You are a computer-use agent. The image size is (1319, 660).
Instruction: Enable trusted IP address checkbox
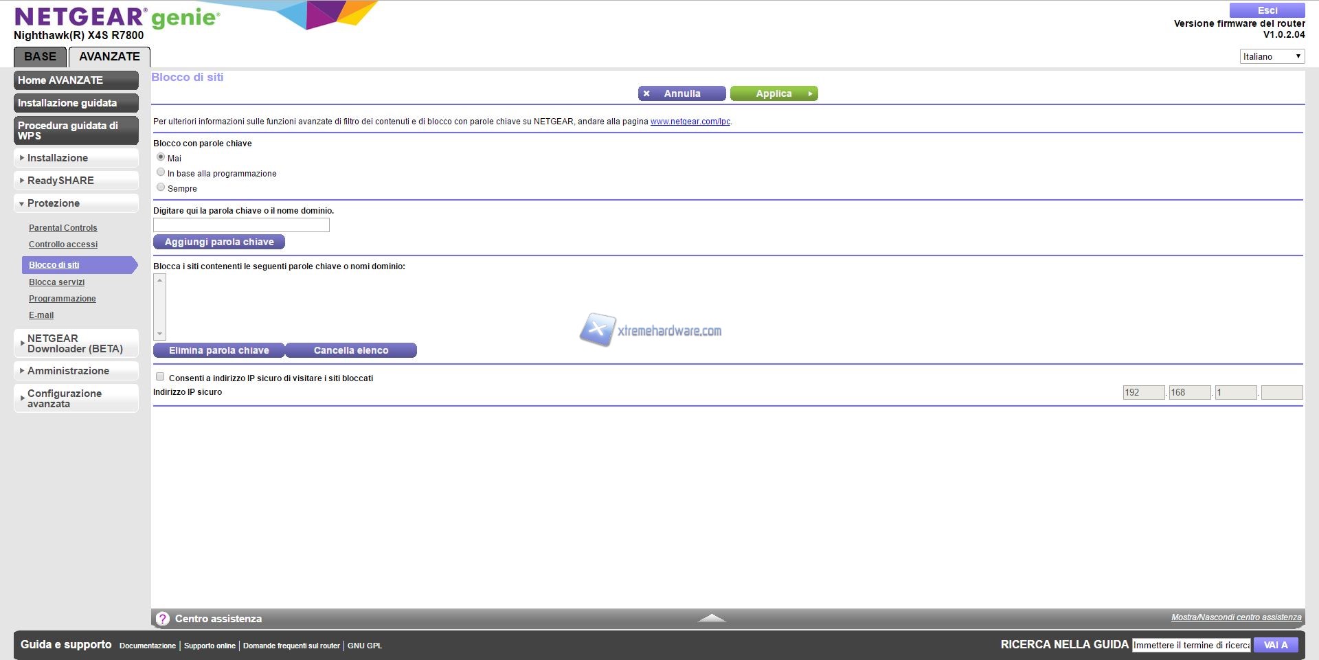click(160, 377)
